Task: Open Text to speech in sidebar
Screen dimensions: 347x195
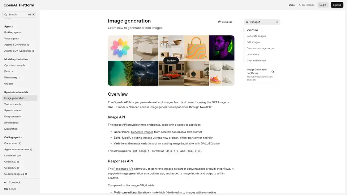Action: click(13, 104)
